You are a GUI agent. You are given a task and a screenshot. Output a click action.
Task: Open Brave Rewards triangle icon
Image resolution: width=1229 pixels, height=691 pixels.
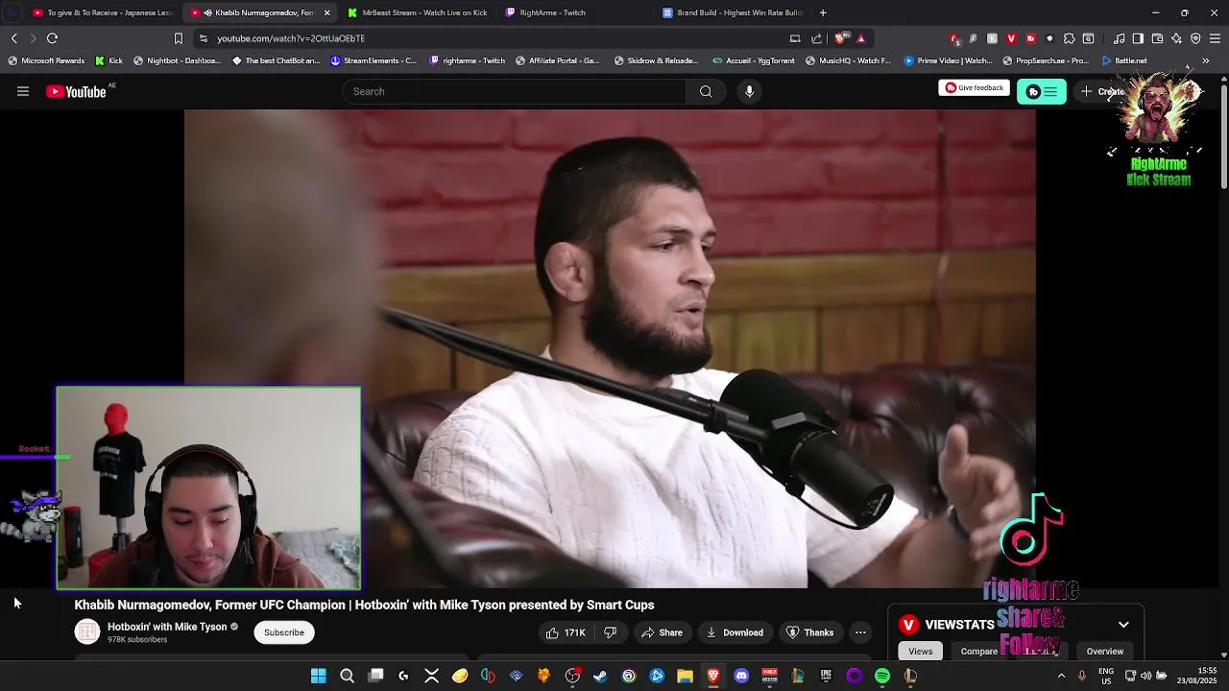[x=861, y=38]
